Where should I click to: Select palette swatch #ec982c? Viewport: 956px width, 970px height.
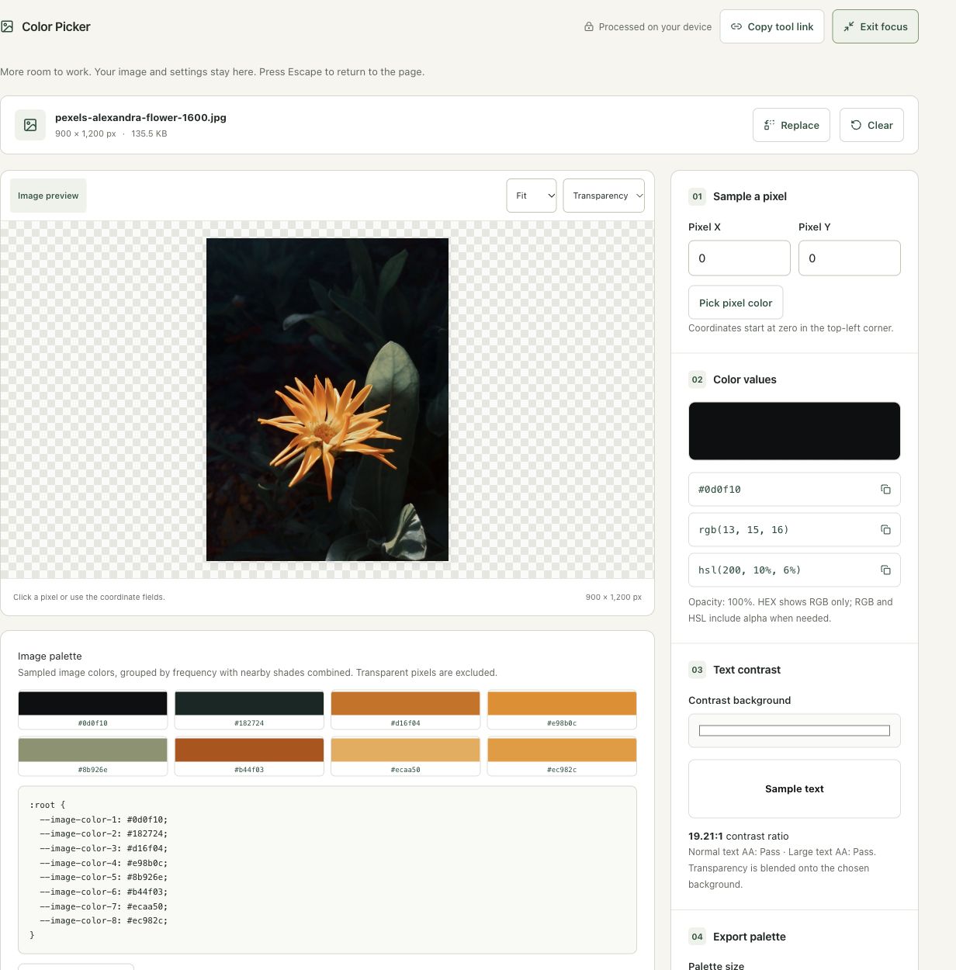coord(562,756)
